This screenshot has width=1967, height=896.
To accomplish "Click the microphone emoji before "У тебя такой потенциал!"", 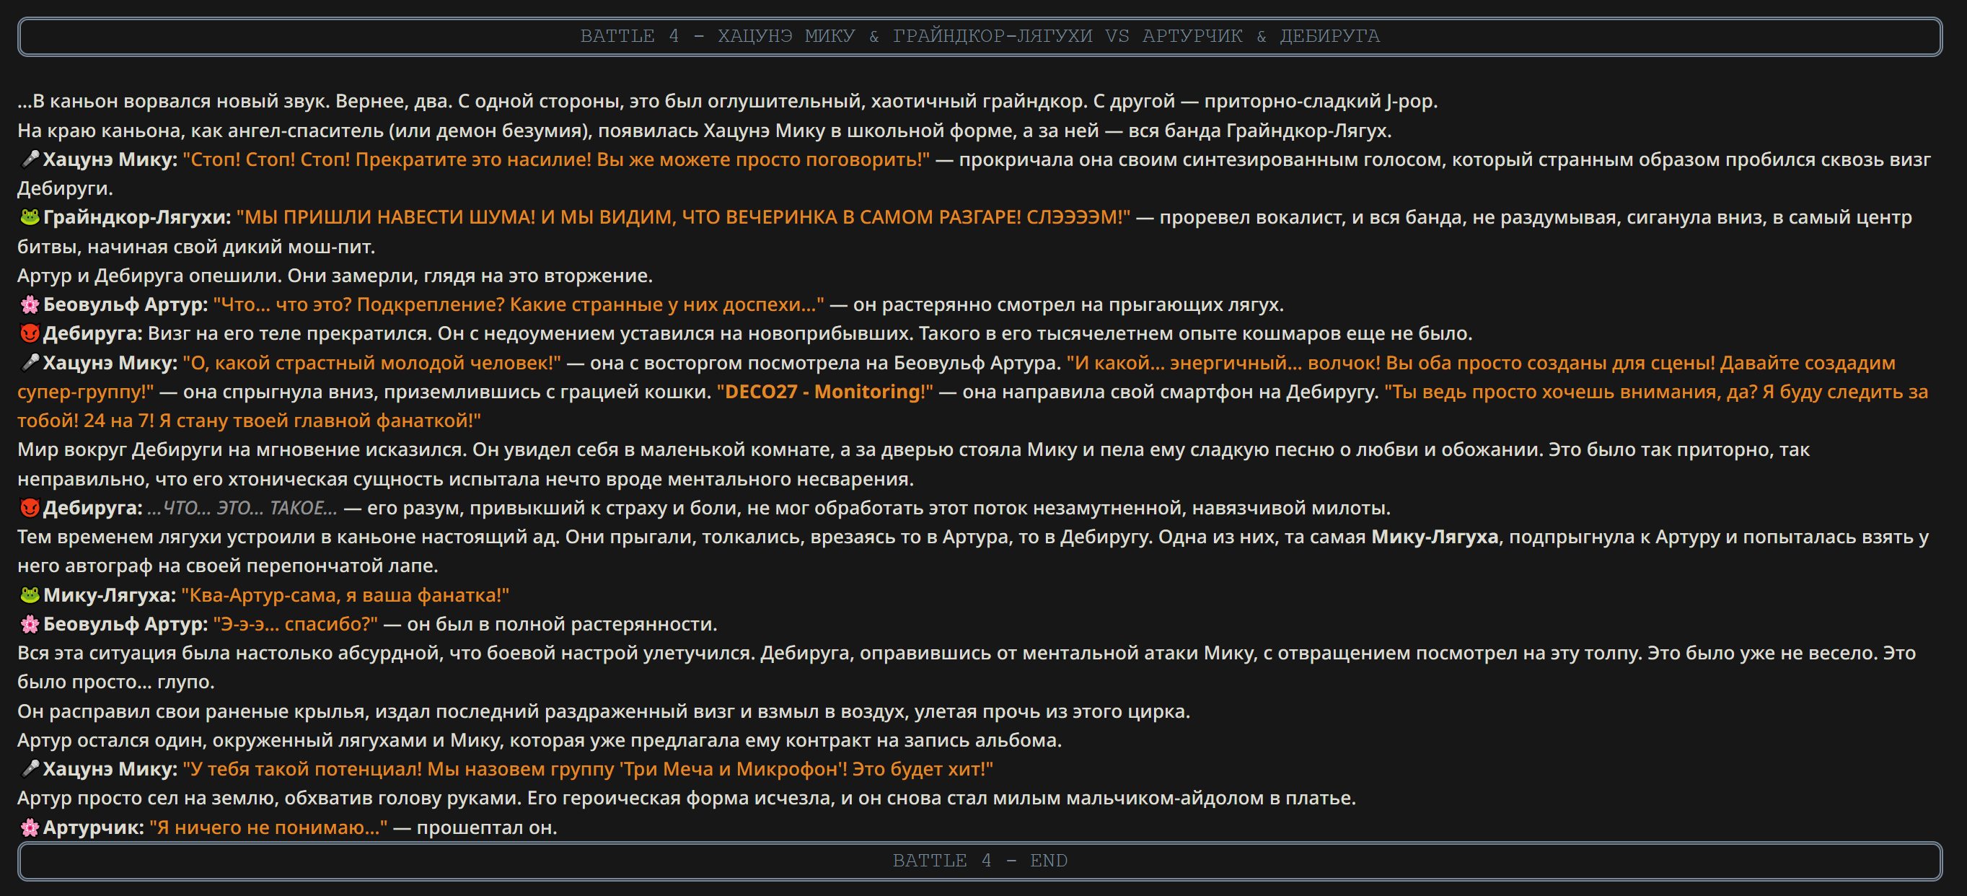I will (29, 769).
